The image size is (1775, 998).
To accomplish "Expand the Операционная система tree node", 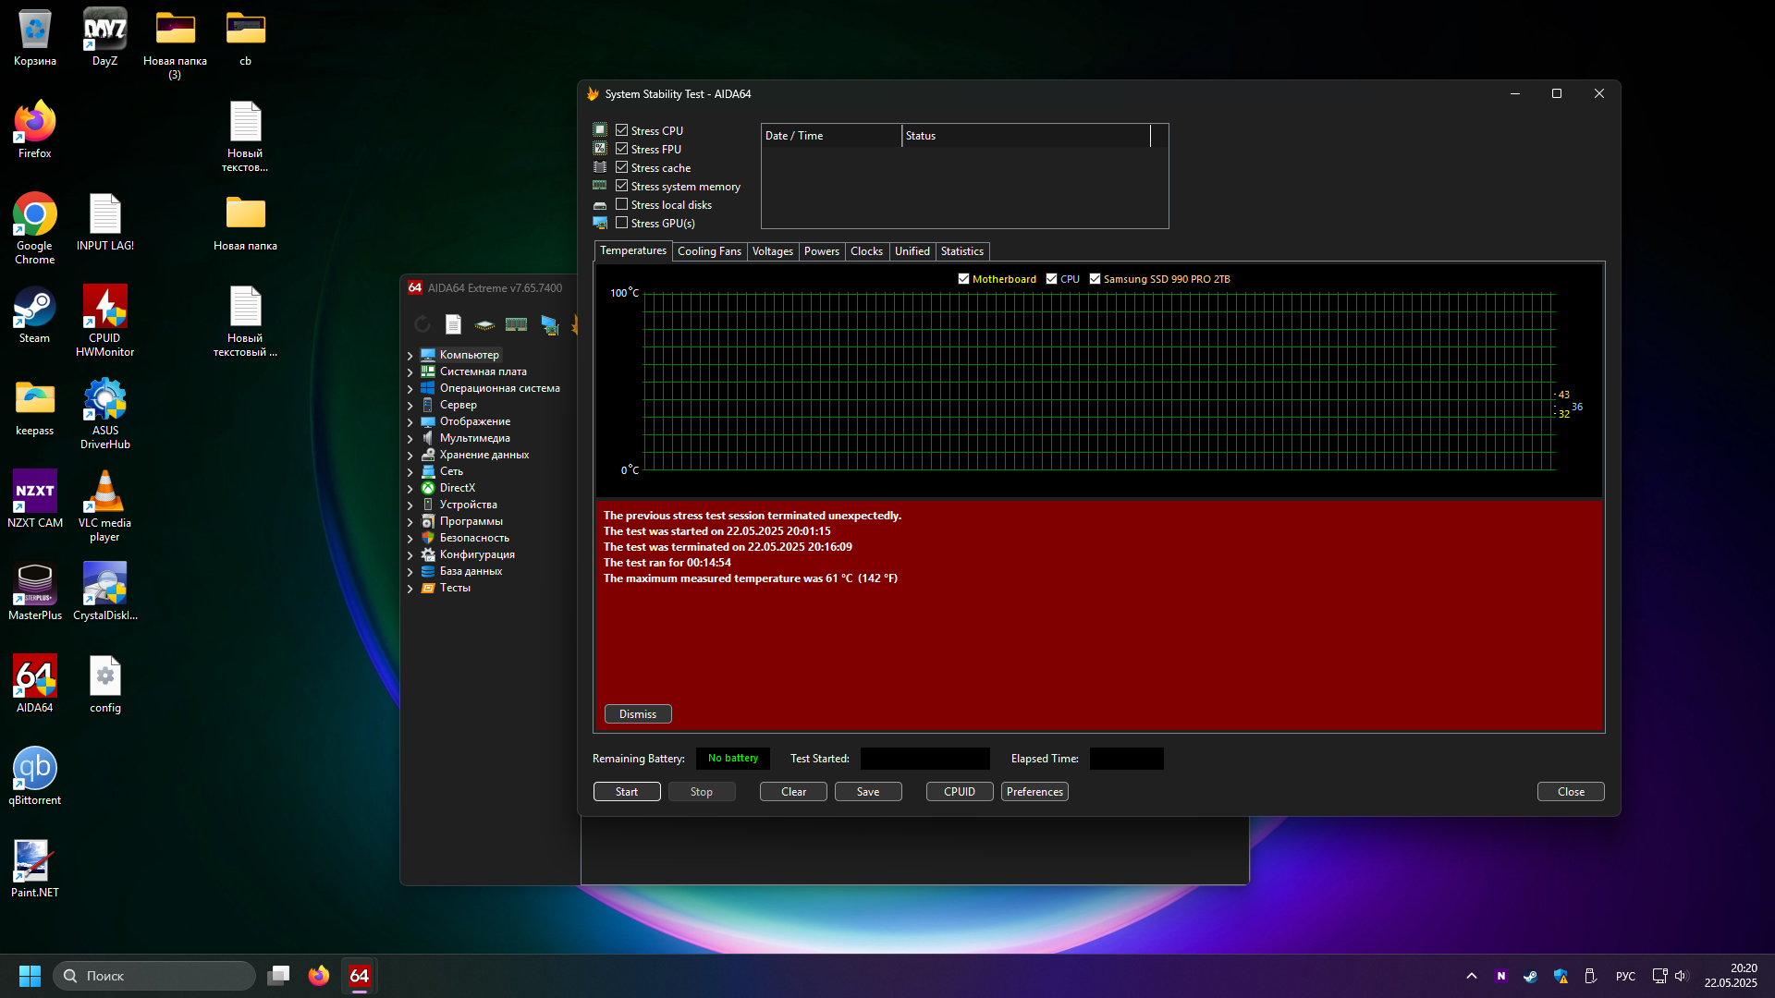I will pos(410,388).
